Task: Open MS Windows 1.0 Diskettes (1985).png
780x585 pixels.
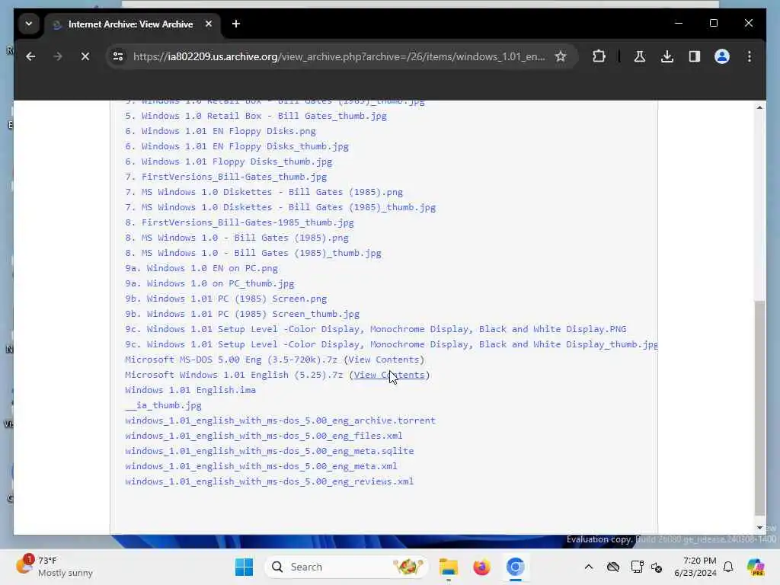Action: 264,192
